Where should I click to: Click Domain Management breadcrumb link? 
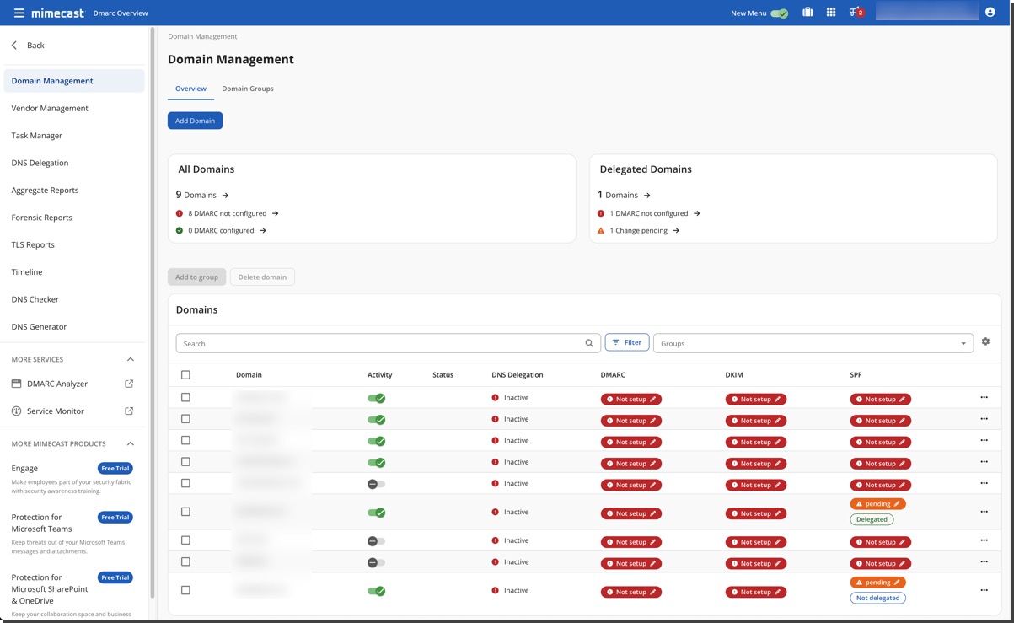(x=202, y=36)
